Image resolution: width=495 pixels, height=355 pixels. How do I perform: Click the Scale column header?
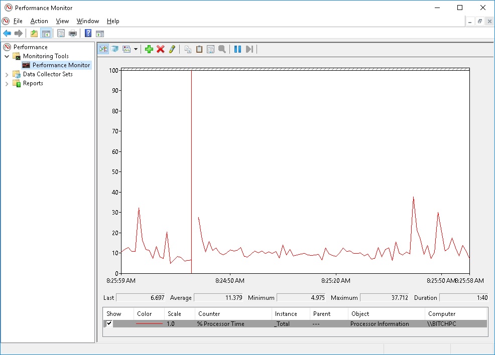(x=180, y=314)
